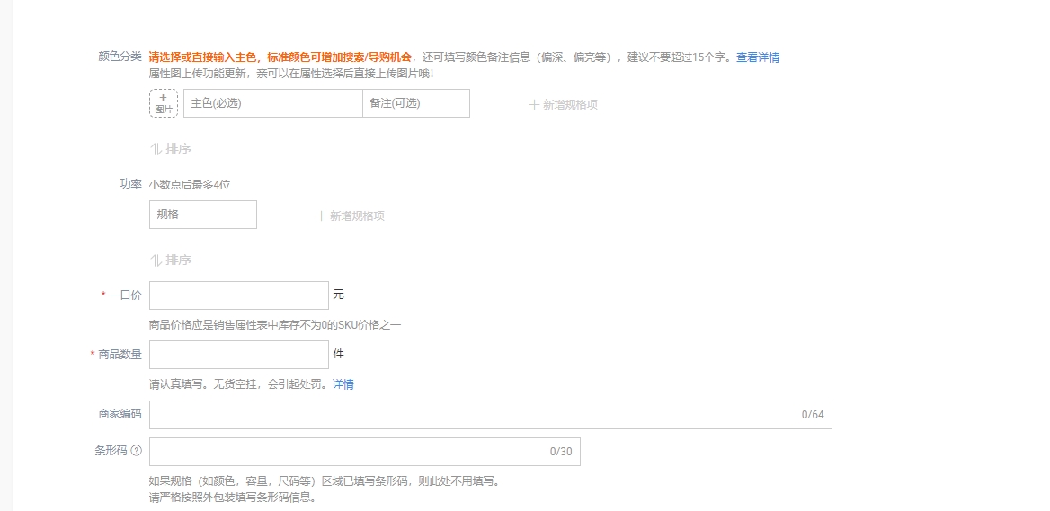
Task: Open the 详情 link about 无货空挂 penalties
Action: pos(343,384)
